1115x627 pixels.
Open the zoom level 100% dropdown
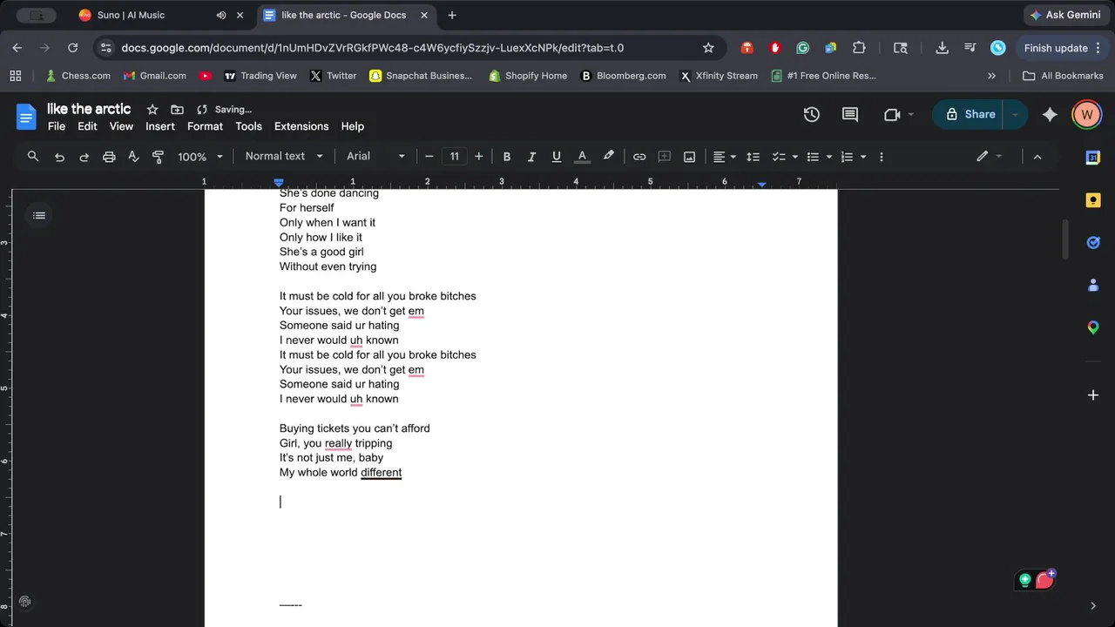201,157
